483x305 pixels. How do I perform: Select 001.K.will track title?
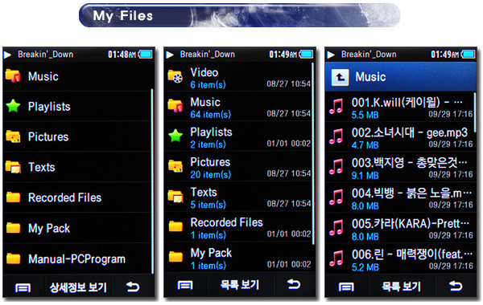coord(407,102)
